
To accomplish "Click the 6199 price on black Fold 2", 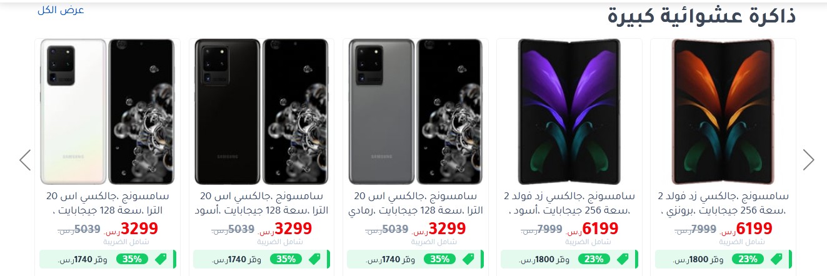I will coord(601,229).
